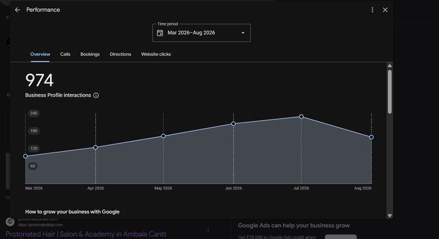Image resolution: width=439 pixels, height=239 pixels.
Task: Click the May 2026 axis label
Action: tap(163, 188)
